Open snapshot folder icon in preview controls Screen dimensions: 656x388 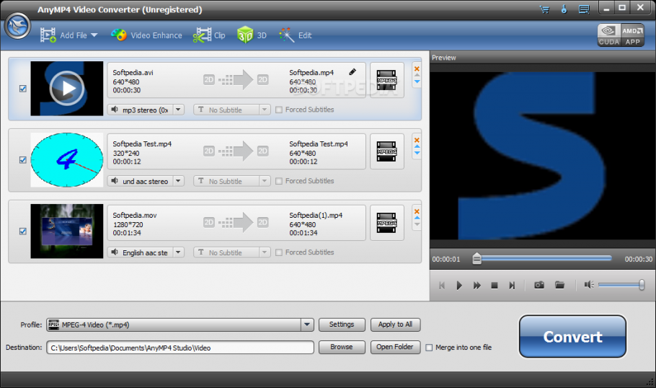click(559, 285)
